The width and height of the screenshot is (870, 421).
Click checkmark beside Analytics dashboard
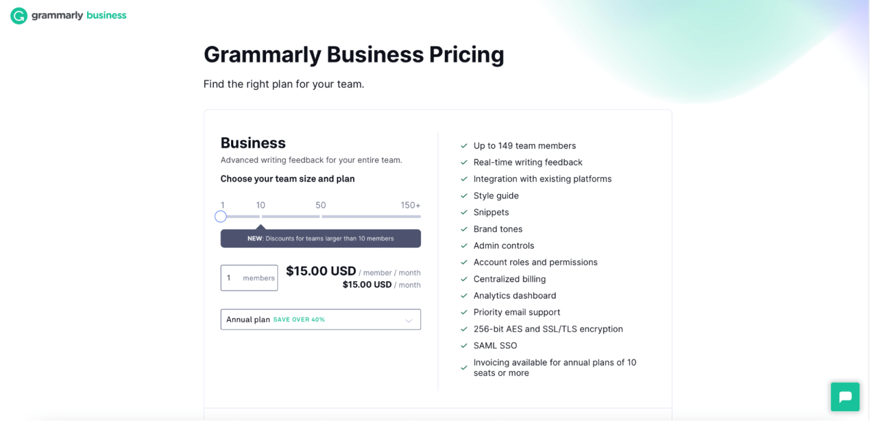pos(464,296)
